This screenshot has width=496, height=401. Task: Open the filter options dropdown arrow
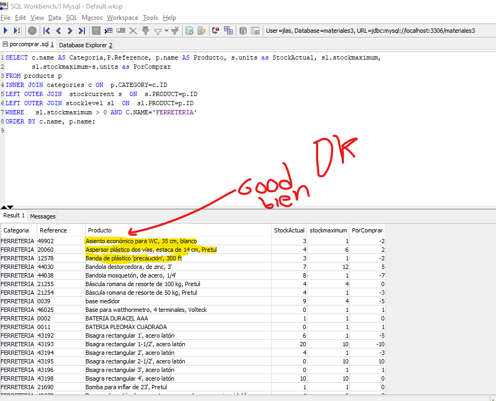click(166, 31)
